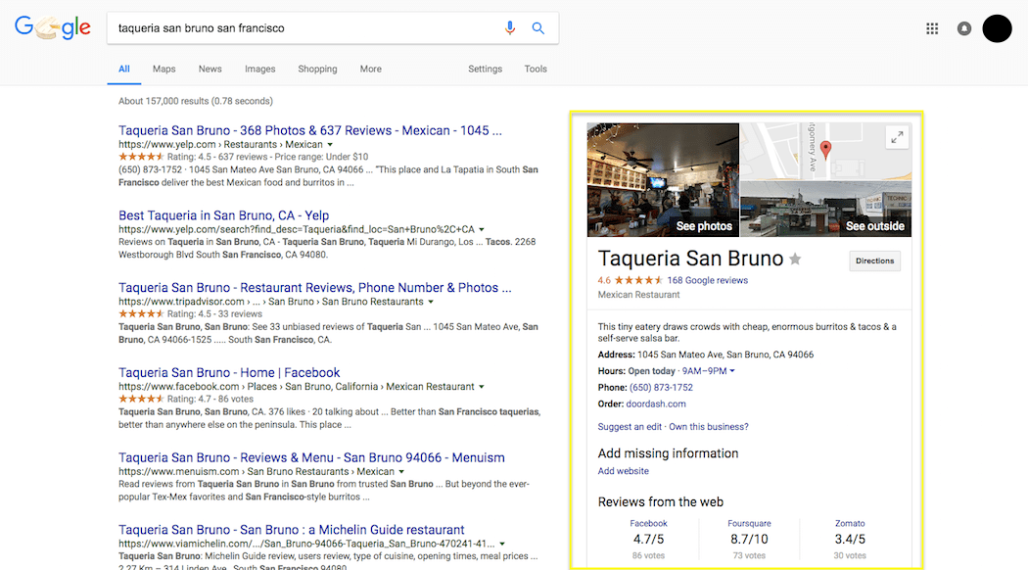Click the See outside street view thumbnail
1028x570 pixels.
coord(825,209)
